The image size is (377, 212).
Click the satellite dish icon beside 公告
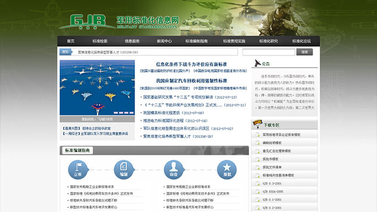click(257, 63)
